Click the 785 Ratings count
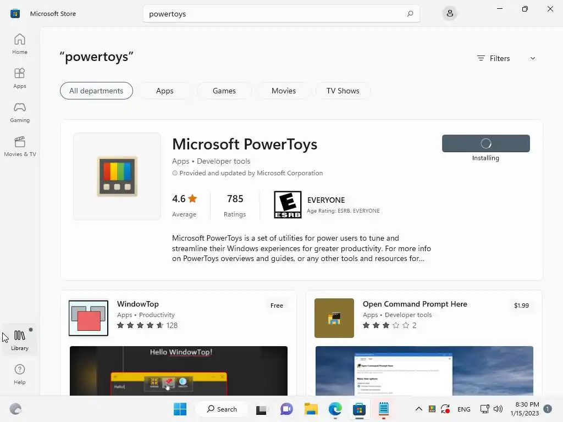563x422 pixels. tap(235, 205)
